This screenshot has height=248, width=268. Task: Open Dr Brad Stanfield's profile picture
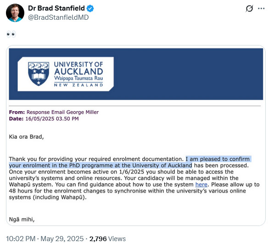(x=15, y=13)
